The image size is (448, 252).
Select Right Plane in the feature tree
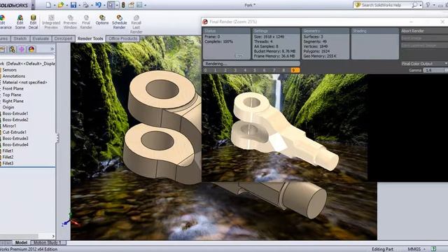point(13,101)
